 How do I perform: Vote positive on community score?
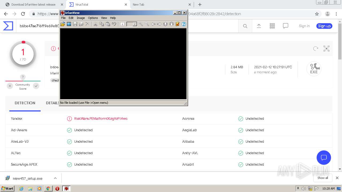[x=36, y=86]
